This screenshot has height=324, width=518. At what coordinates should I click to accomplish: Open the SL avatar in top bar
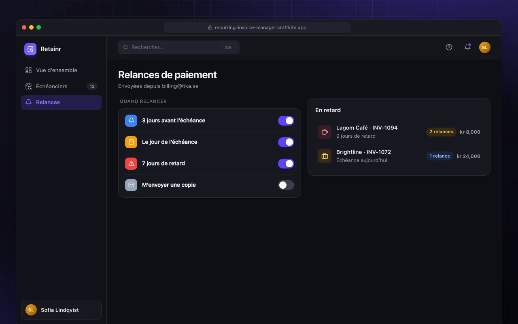coord(485,47)
